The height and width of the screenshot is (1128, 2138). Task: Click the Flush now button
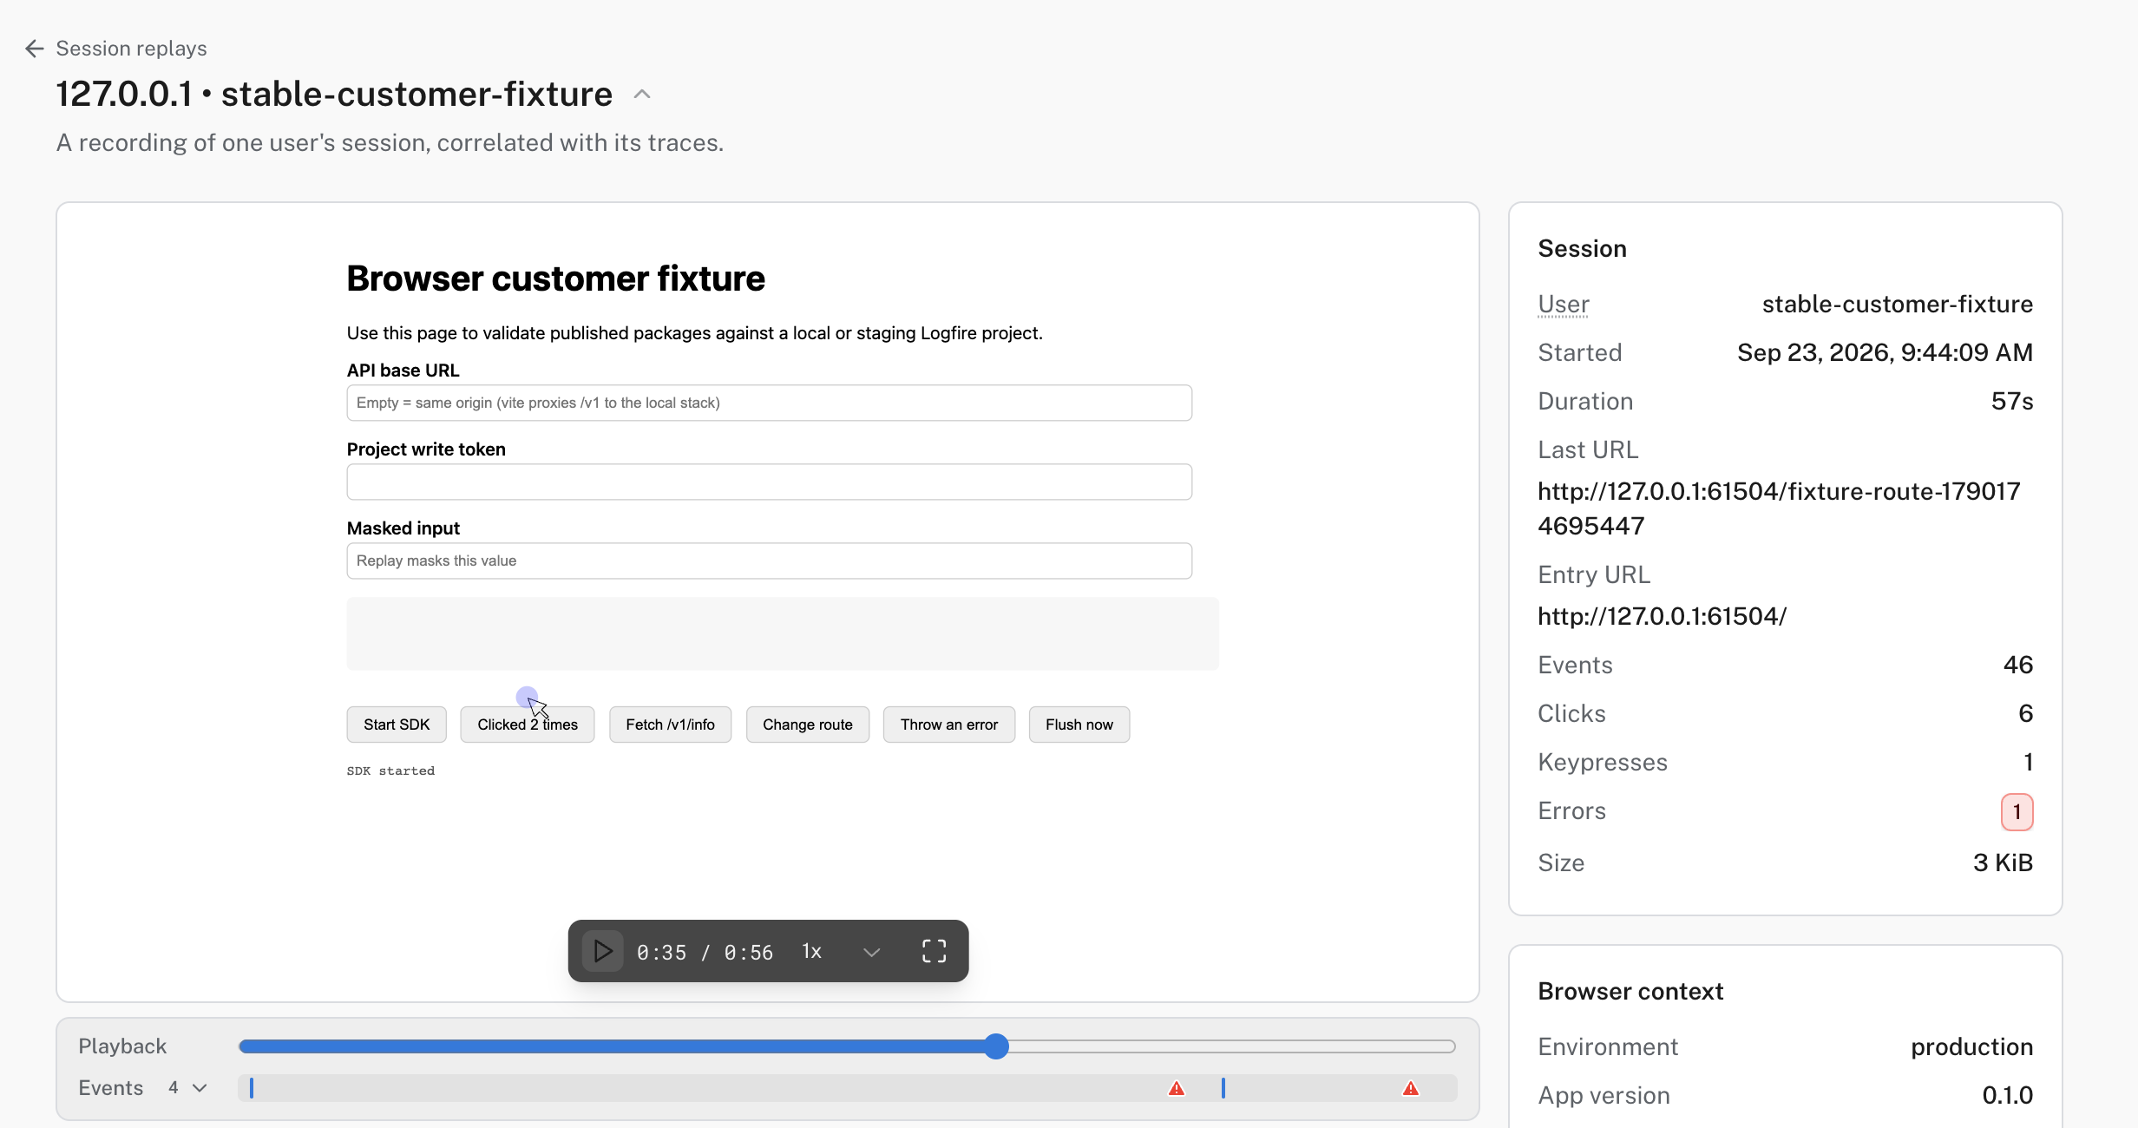1079,725
